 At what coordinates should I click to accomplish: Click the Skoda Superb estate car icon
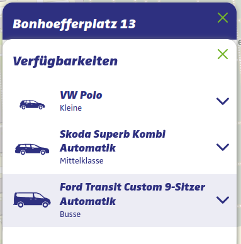32,149
